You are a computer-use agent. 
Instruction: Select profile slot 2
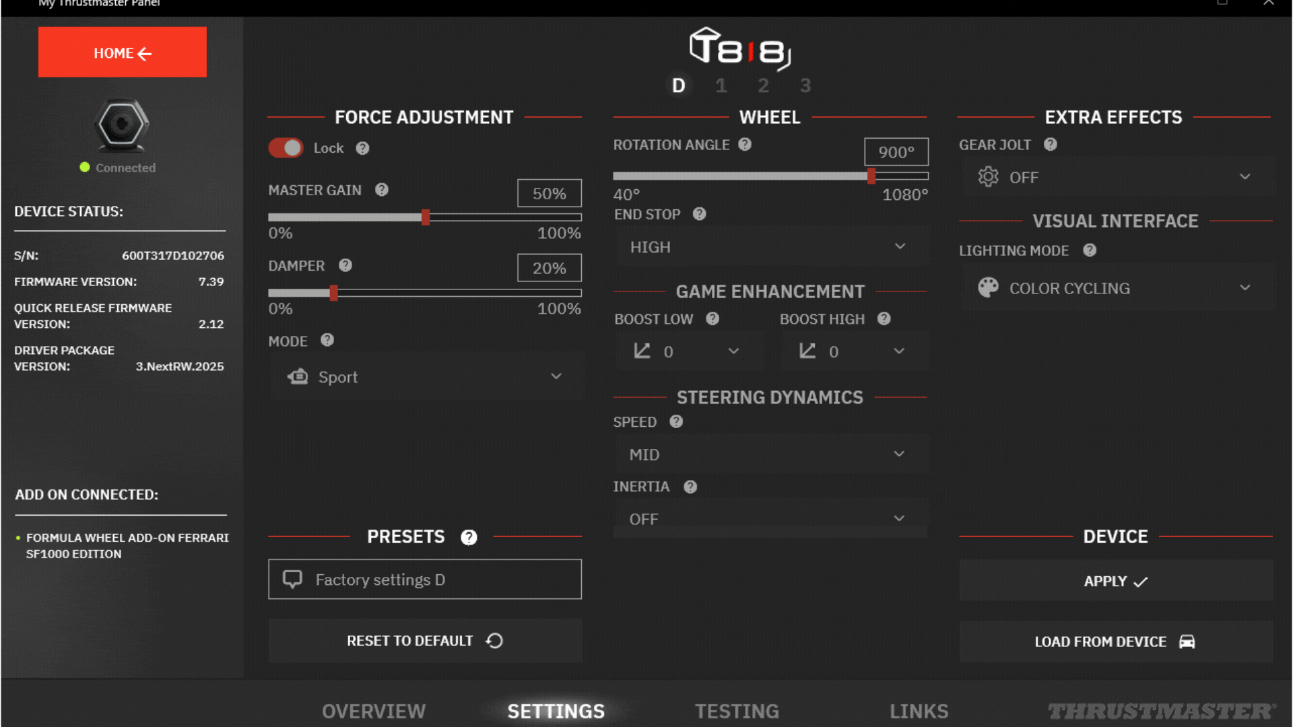[763, 85]
